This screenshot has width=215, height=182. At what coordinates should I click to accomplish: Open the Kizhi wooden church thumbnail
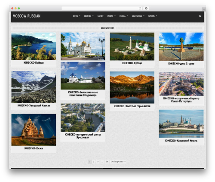pos(34,130)
